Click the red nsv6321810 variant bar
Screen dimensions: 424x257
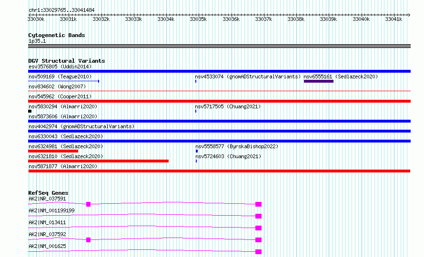pyautogui.click(x=99, y=161)
